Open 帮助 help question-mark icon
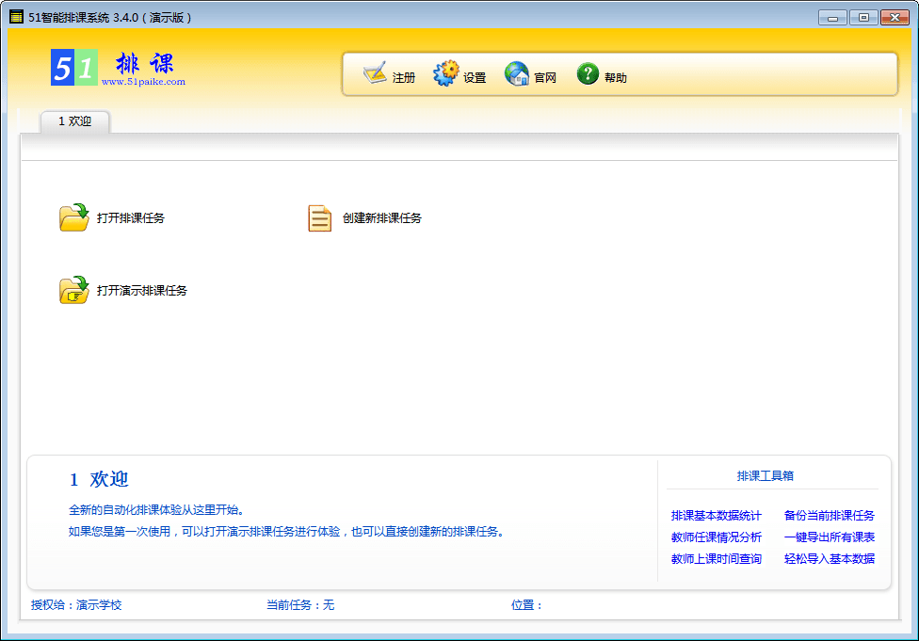The height and width of the screenshot is (641, 919). pyautogui.click(x=588, y=73)
